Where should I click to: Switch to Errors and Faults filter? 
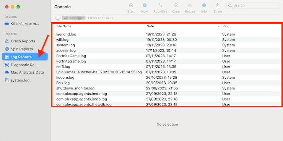coord(101,18)
